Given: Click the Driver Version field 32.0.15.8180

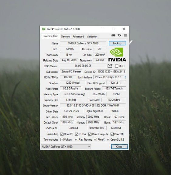Looking at the screenshot, I should [93, 106].
